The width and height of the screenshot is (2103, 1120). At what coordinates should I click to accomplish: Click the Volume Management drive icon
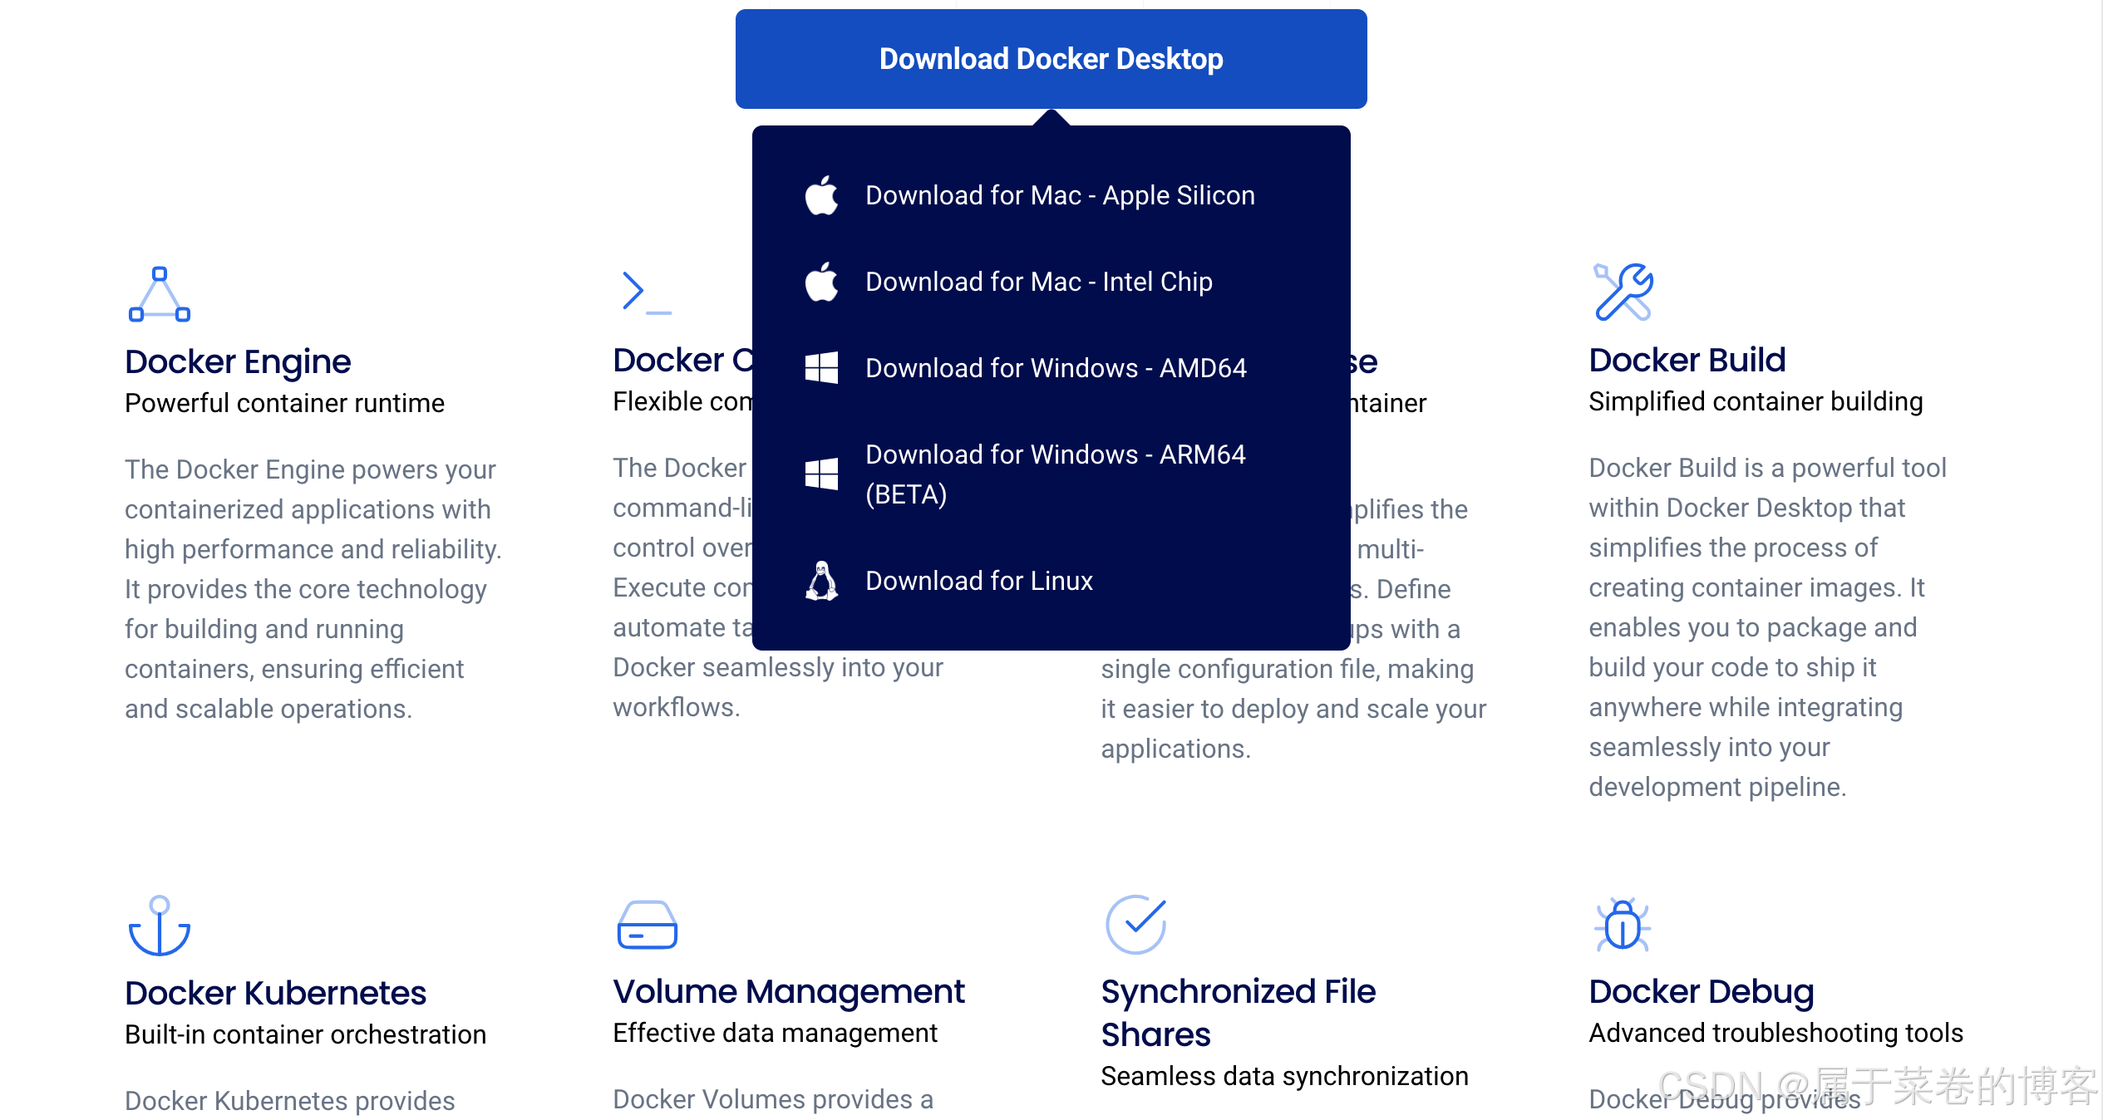647,925
